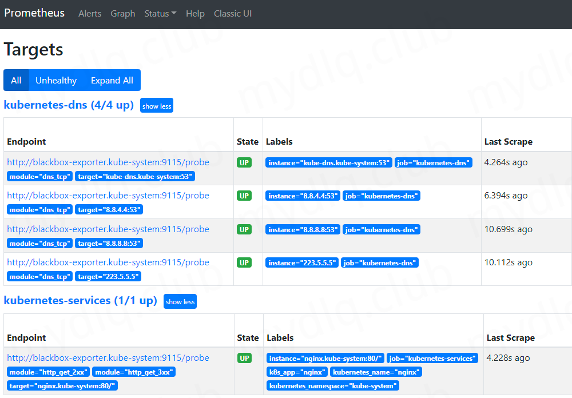Screen dimensions: 572x398
Task: Click kubernetes_name="nginx" label badge
Action: [376, 372]
